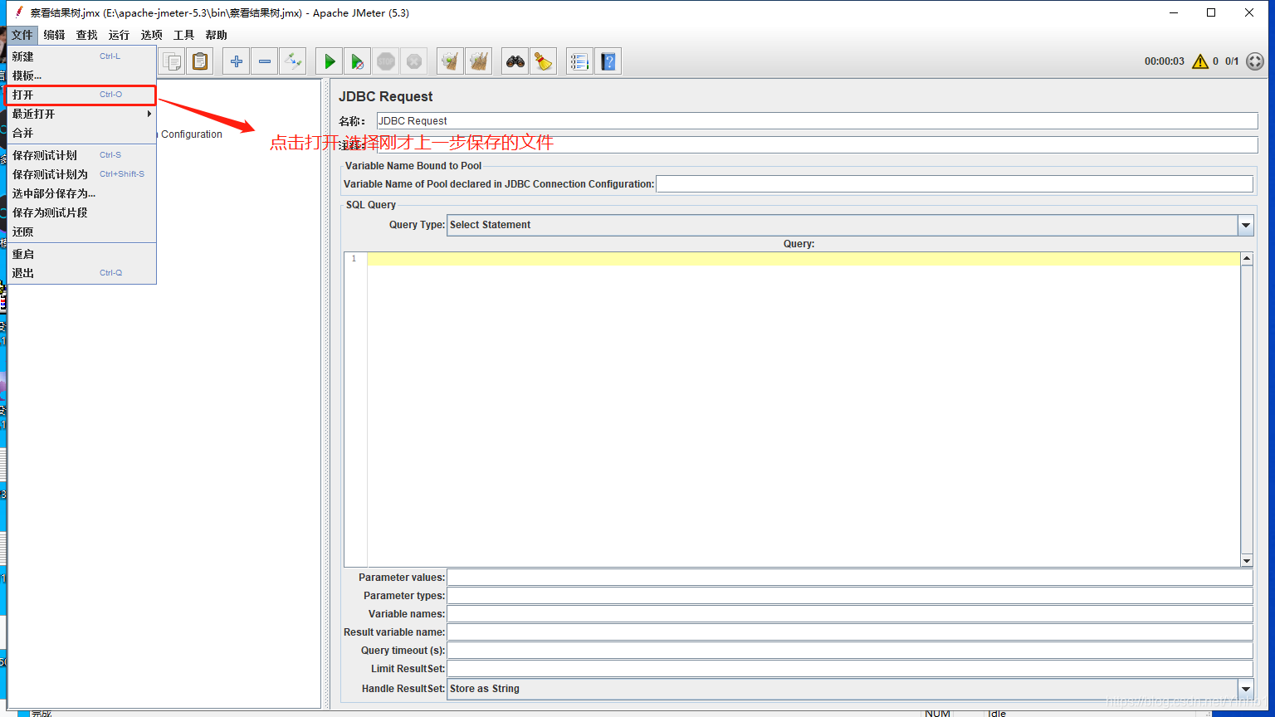This screenshot has height=717, width=1275.
Task: Click the round remote-status icon at toolbar right
Action: (1255, 61)
